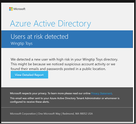
Task: Click the Azure Active Directory heading
Action: click(50, 24)
